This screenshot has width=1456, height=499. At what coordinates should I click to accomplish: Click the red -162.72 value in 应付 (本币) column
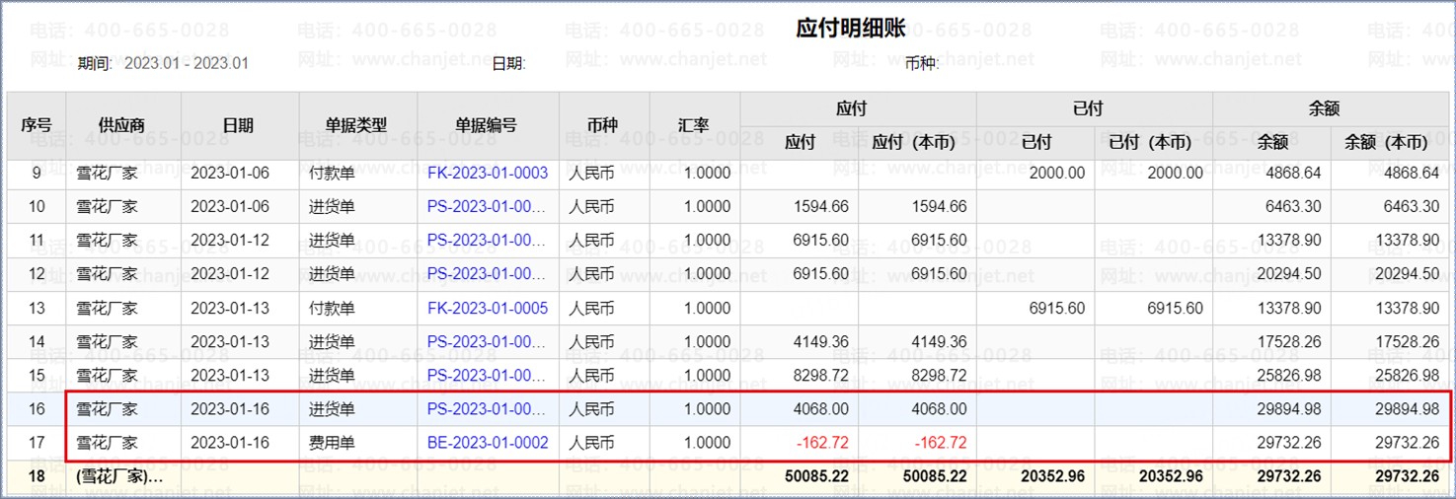point(941,443)
